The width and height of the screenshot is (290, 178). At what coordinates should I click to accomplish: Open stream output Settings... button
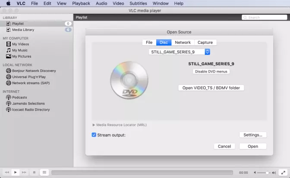[253, 135]
